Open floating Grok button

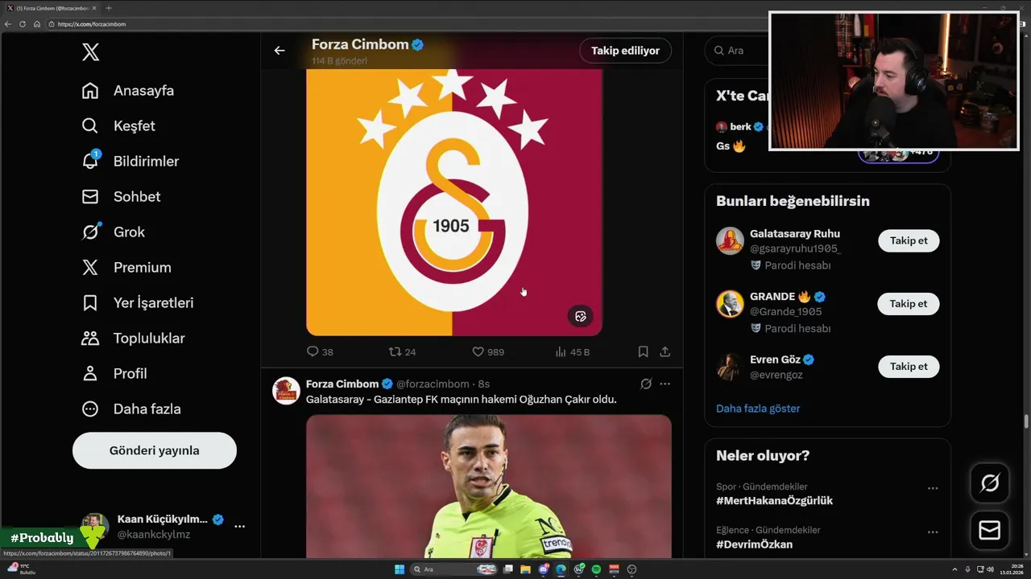(x=990, y=483)
